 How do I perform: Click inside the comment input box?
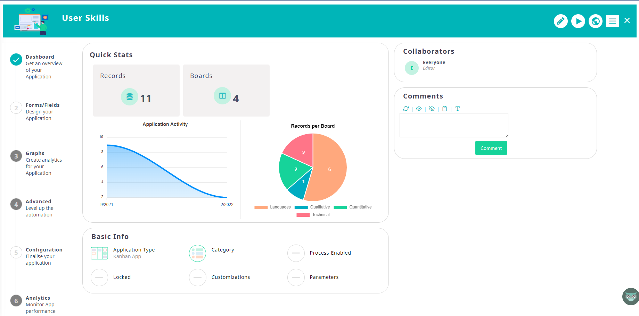(453, 125)
